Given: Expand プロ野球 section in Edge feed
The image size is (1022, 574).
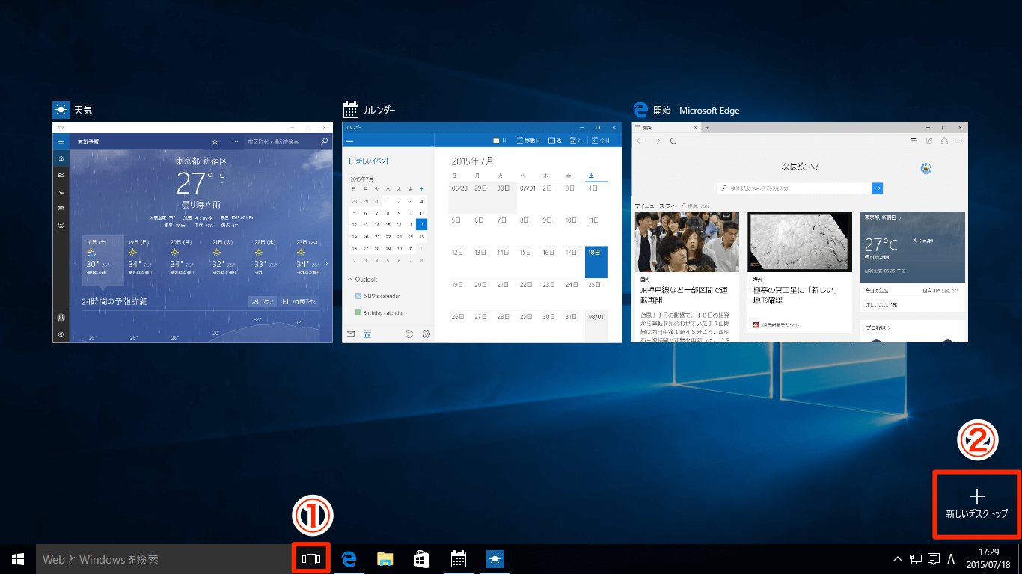Looking at the screenshot, I should [878, 327].
